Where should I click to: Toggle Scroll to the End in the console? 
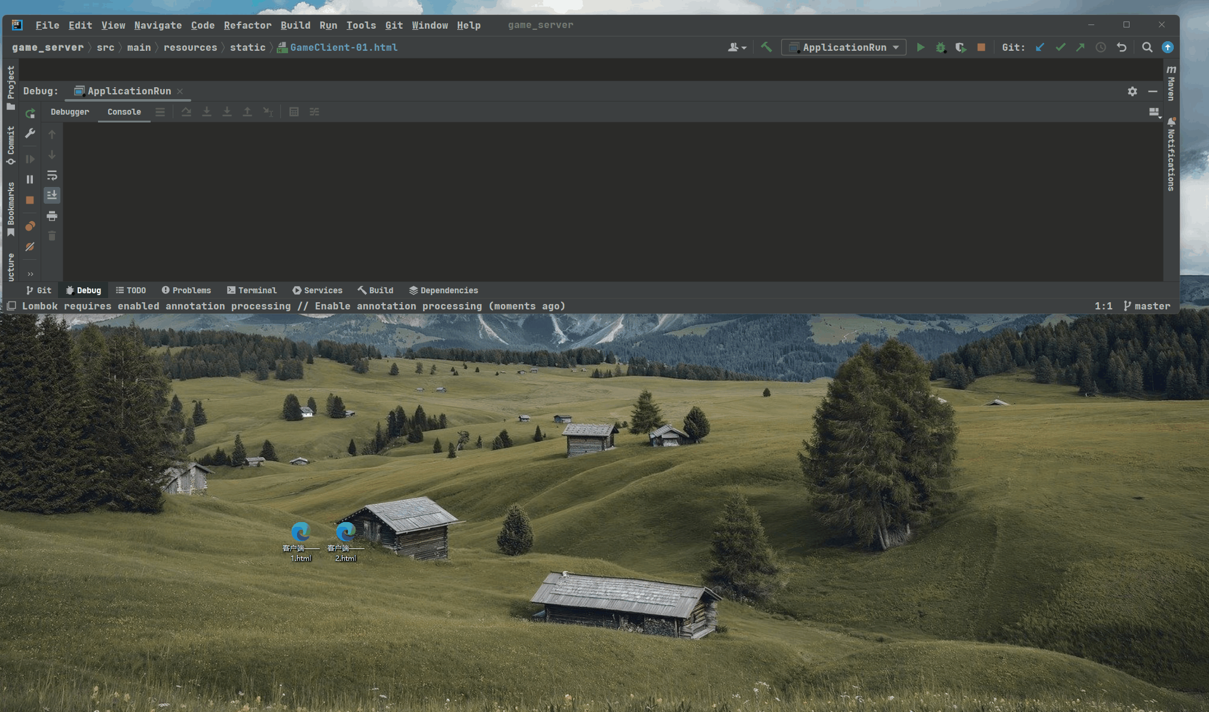tap(52, 195)
